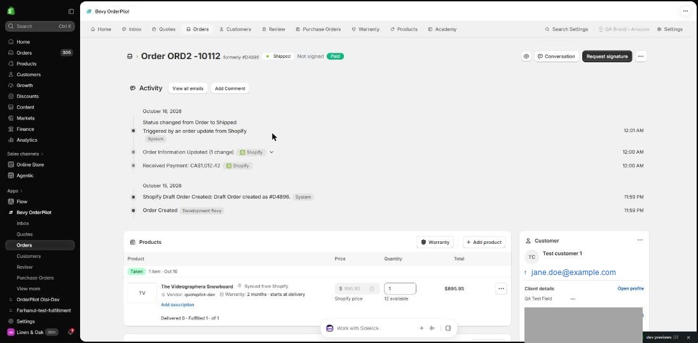Click Request signature button
The height and width of the screenshot is (343, 698).
click(x=607, y=57)
